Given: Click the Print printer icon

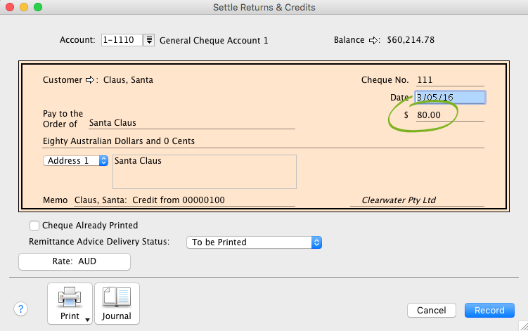Looking at the screenshot, I should [x=69, y=298].
